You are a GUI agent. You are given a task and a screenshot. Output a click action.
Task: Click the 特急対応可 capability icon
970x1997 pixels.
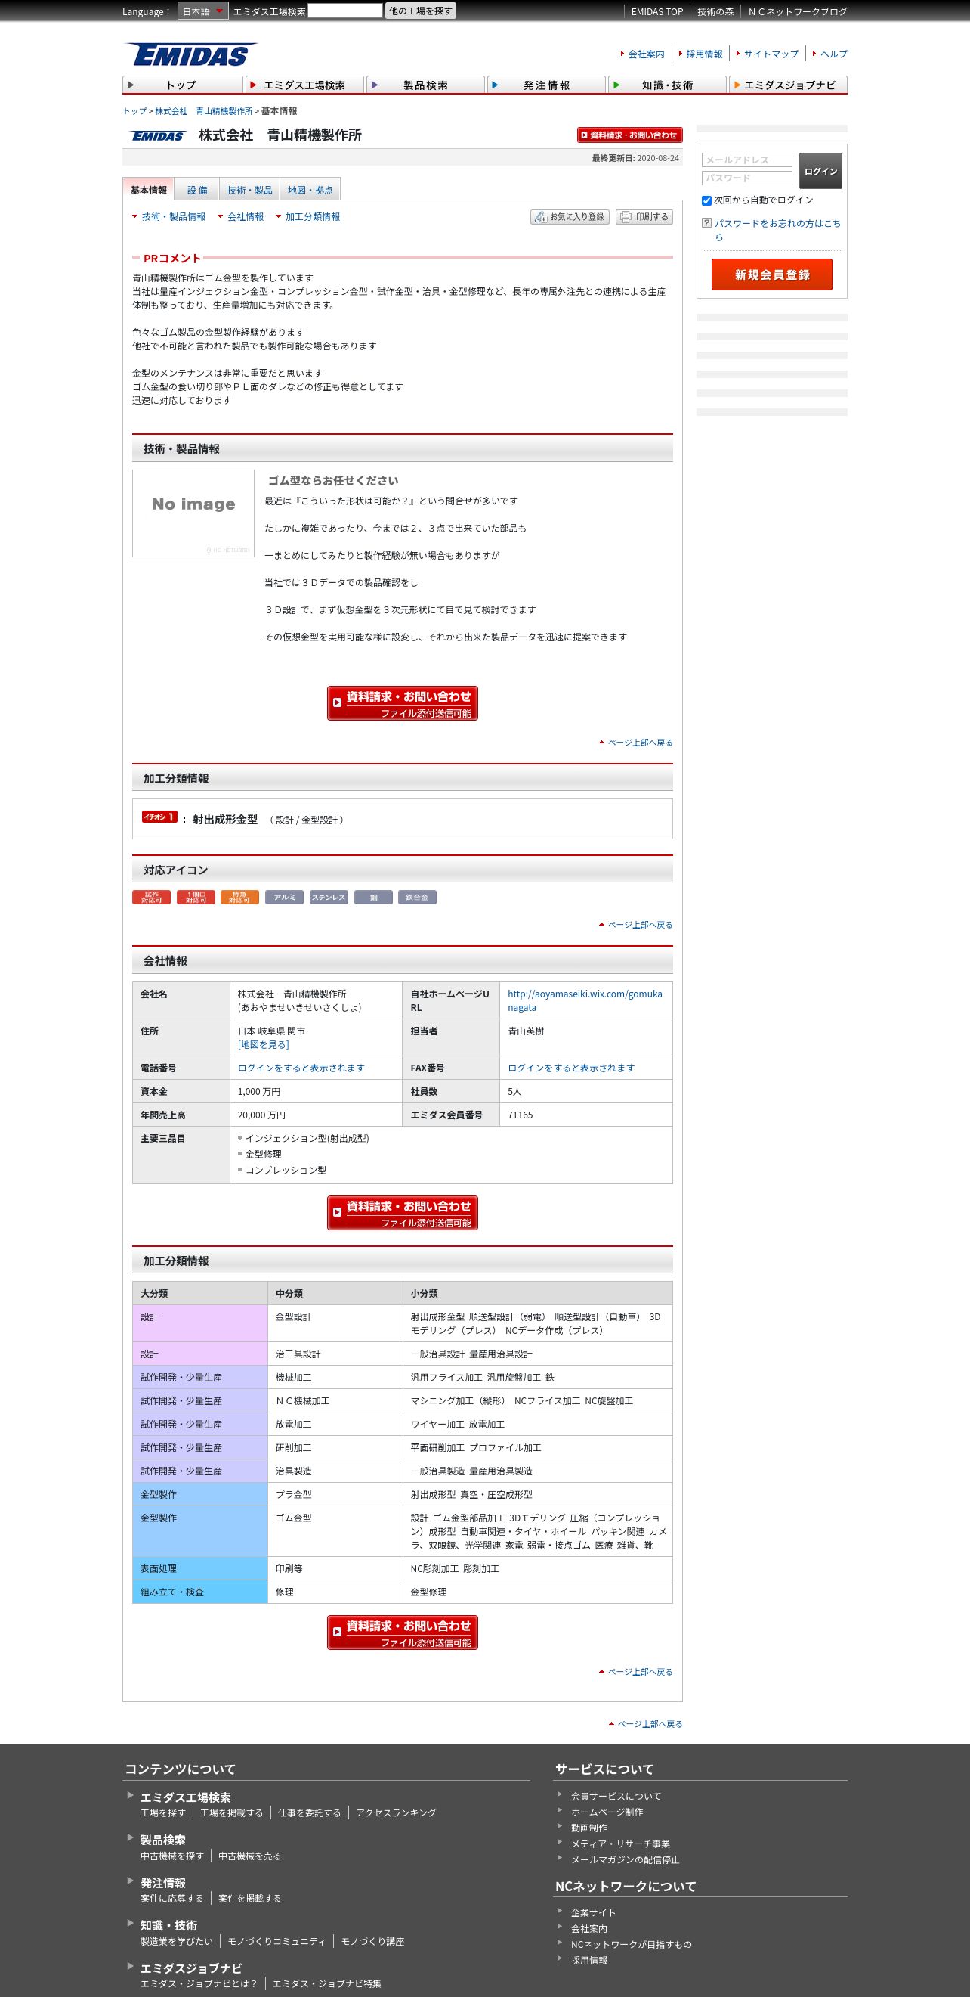tap(240, 897)
